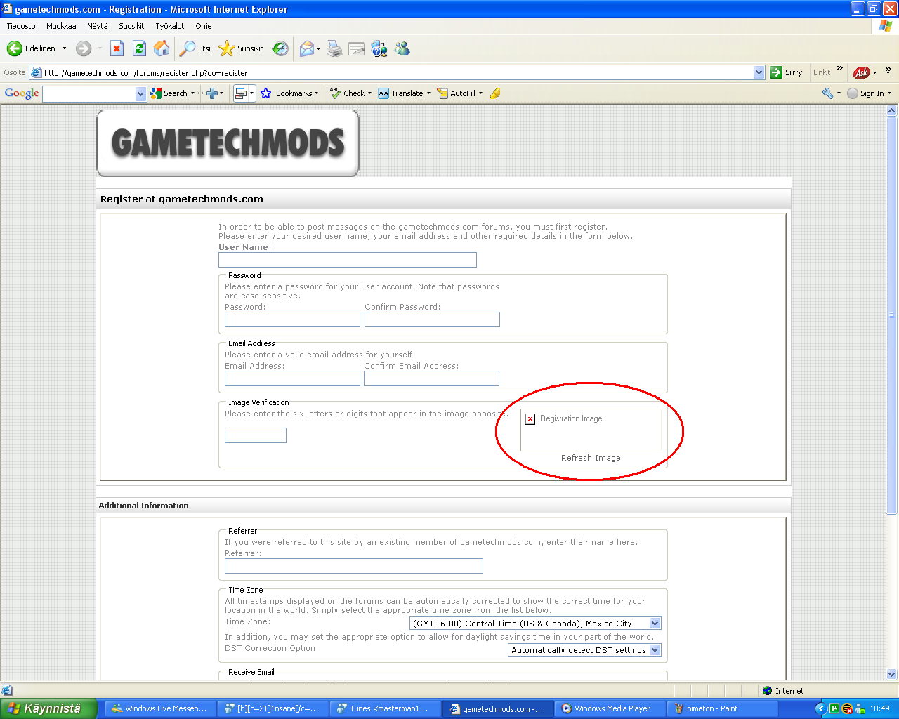899x719 pixels.
Task: Expand the Google search box dropdown
Action: 140,94
